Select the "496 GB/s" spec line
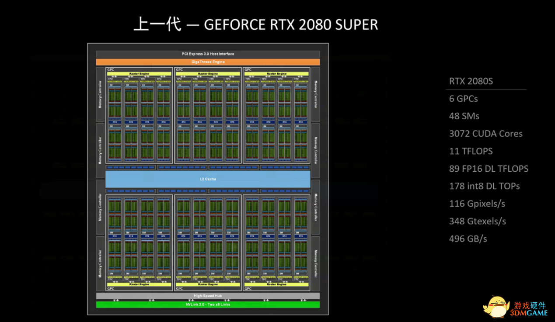 coord(468,239)
